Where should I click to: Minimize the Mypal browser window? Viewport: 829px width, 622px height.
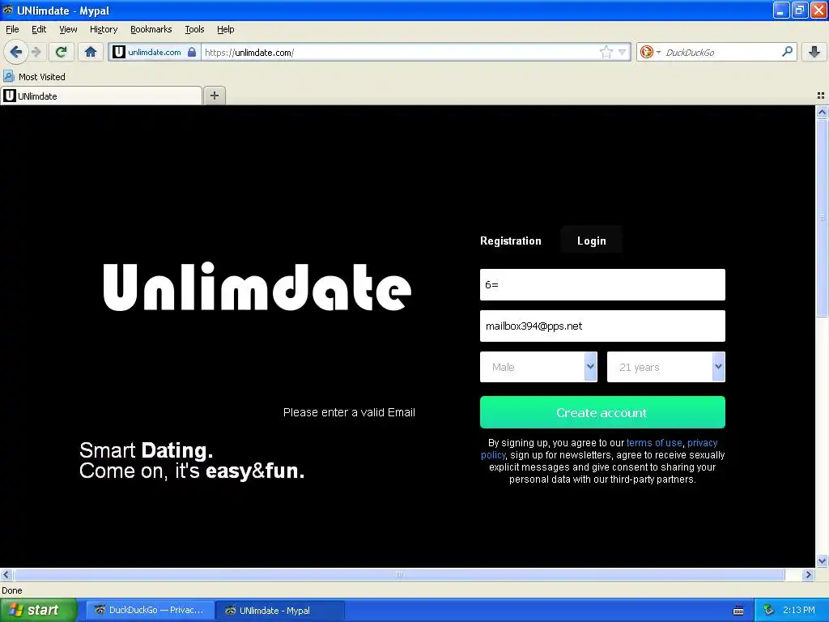781,10
